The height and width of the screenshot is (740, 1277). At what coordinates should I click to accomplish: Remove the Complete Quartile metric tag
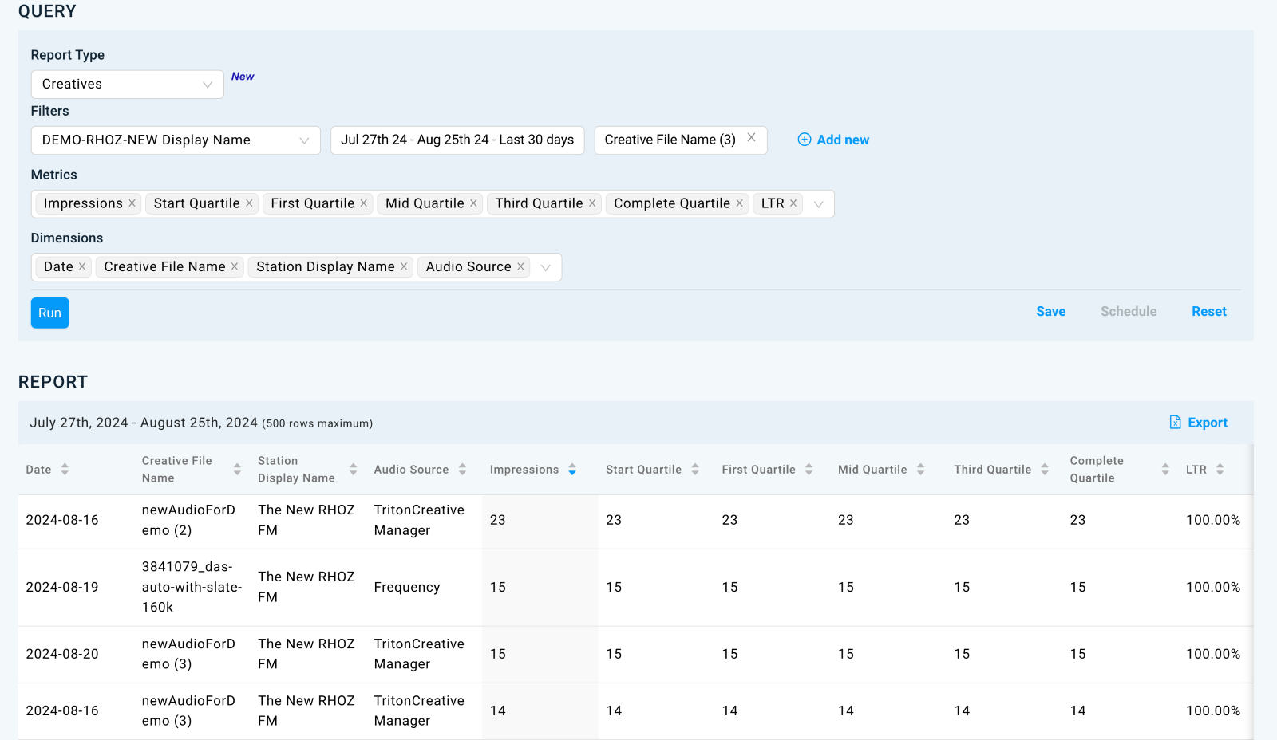pyautogui.click(x=740, y=203)
